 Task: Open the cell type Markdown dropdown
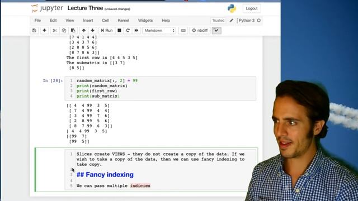(x=159, y=30)
